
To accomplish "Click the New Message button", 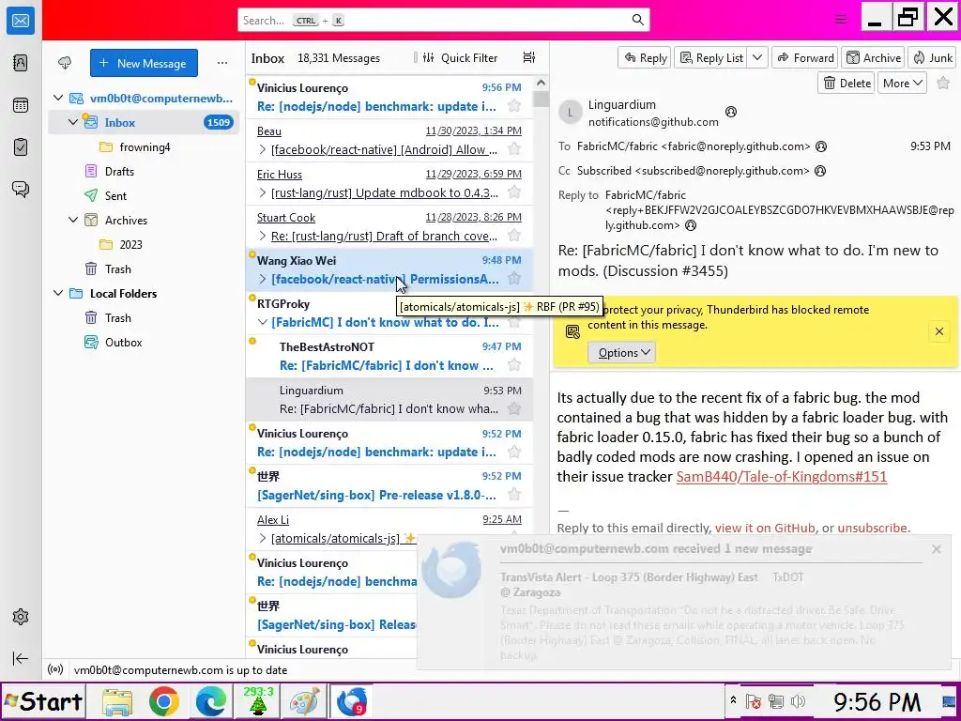I will pyautogui.click(x=144, y=63).
